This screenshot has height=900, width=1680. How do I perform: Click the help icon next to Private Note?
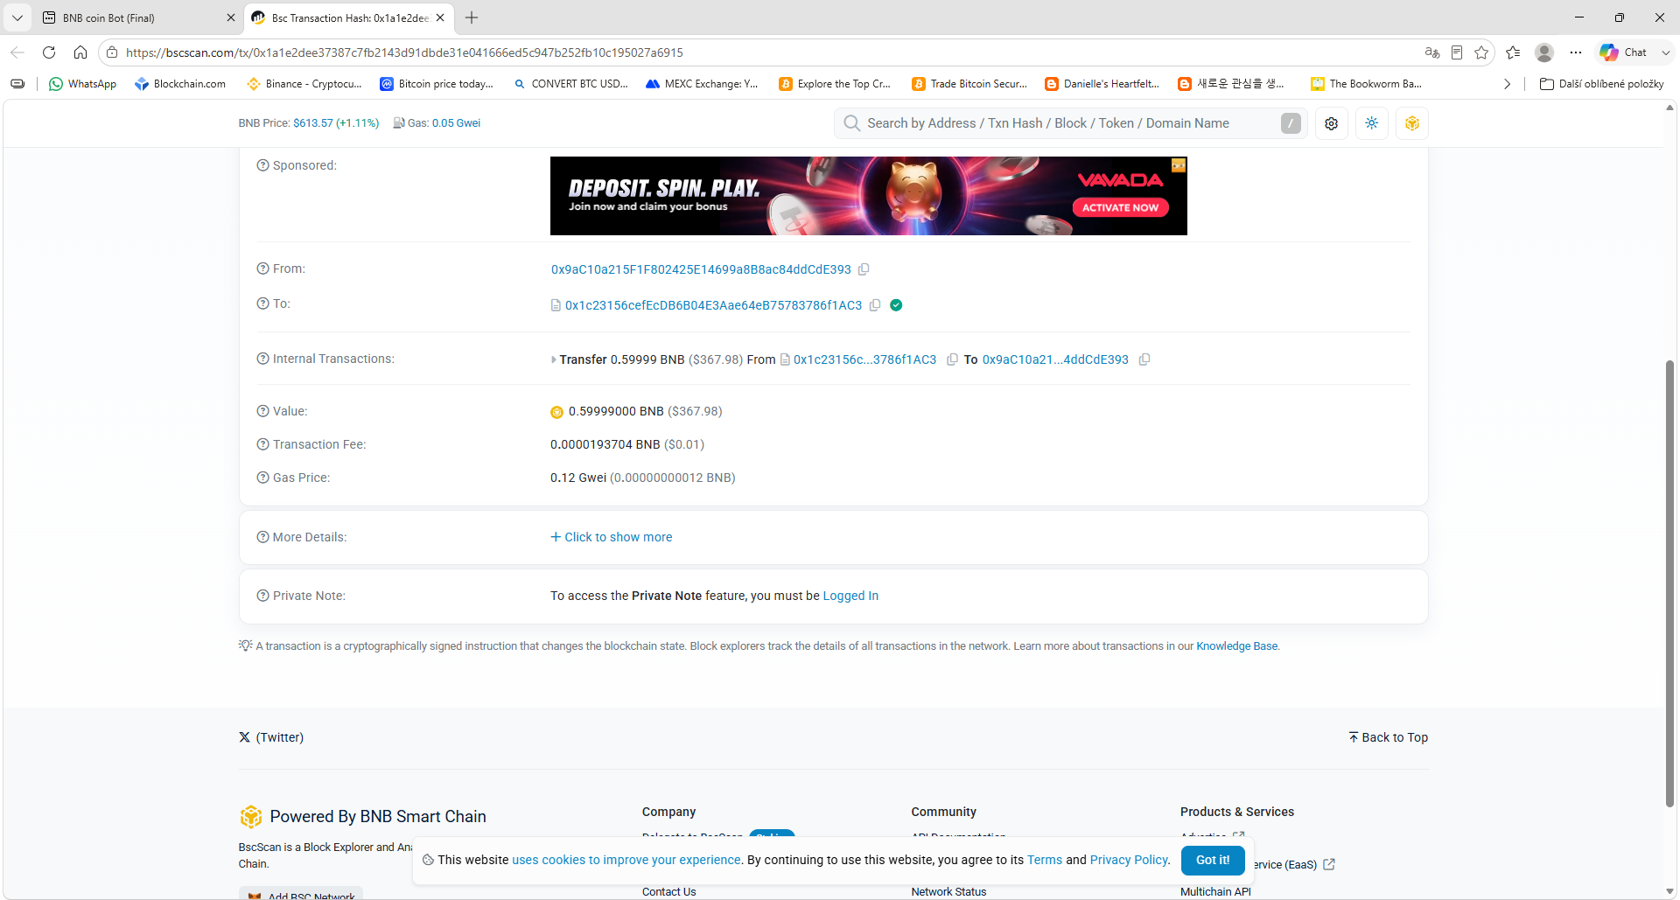[262, 596]
